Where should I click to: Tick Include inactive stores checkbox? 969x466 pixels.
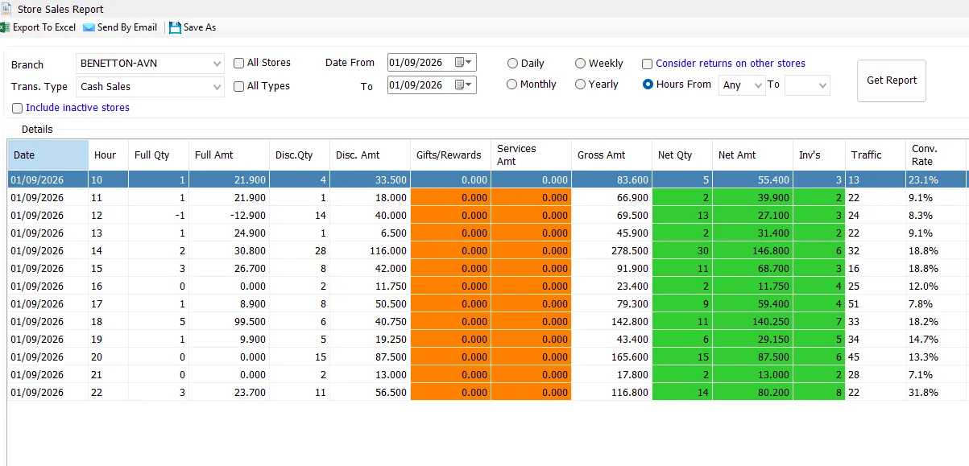[18, 108]
